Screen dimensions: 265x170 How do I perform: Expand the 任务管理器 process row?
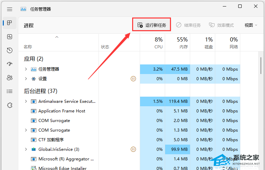[26, 69]
